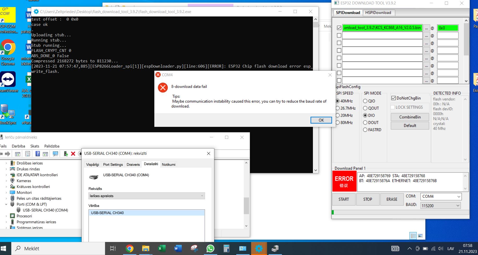Screen dimensions: 478x255
Task: Open WhatsApp from the taskbar
Action: [x=210, y=248]
